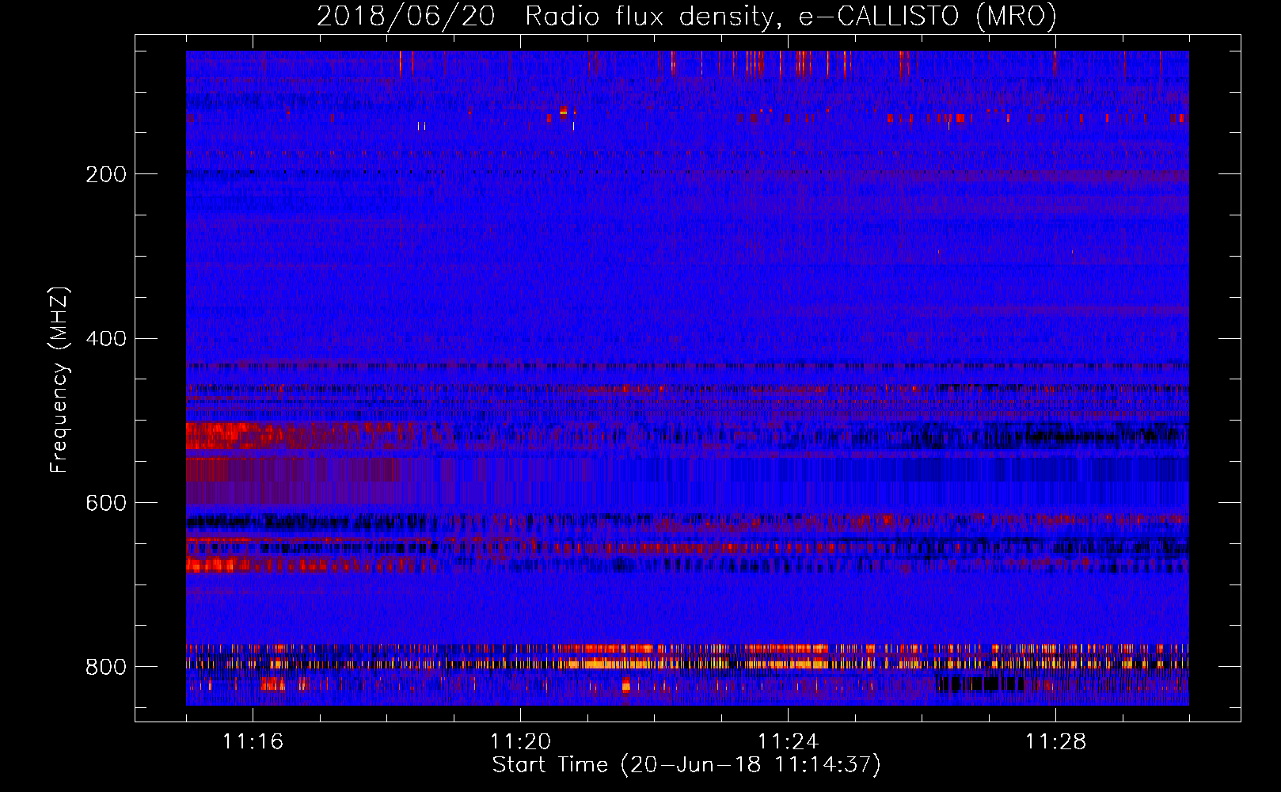Click the 200 frequency tick label

(x=106, y=174)
